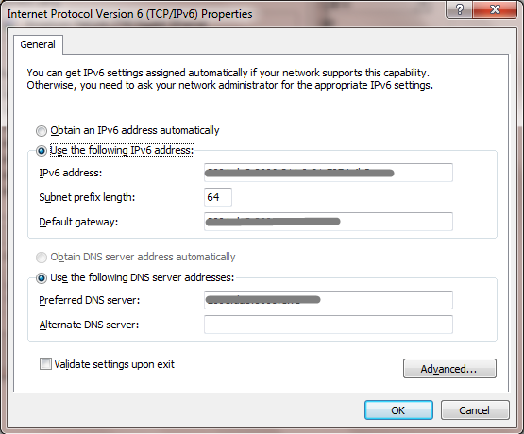Enable Validate settings upon exit checkbox

(x=45, y=364)
